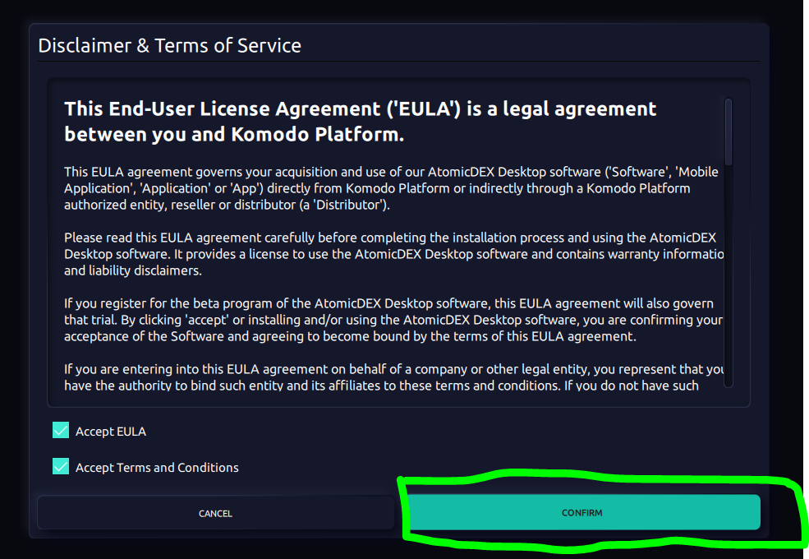This screenshot has width=809, height=559.
Task: Click the 'Accept EULA' label text
Action: [110, 432]
